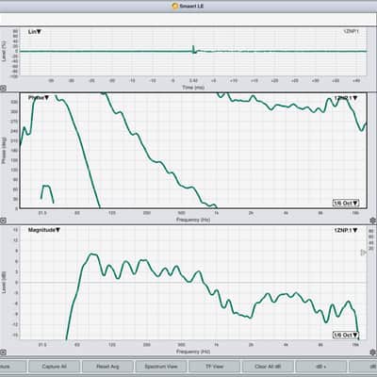
Task: Change the 1/6 Oct smoothing in phase plot
Action: pyautogui.click(x=346, y=203)
